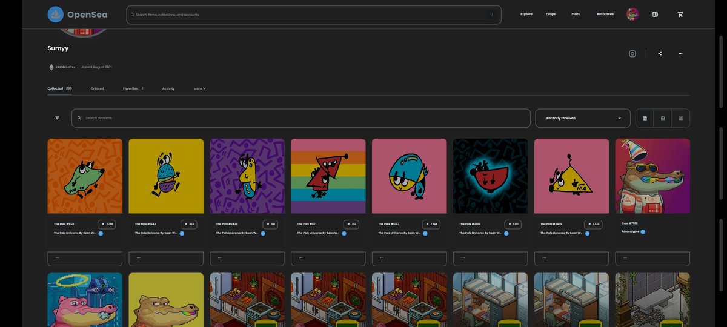727x327 pixels.
Task: Click rarity rank 2,564 badge
Action: click(431, 224)
